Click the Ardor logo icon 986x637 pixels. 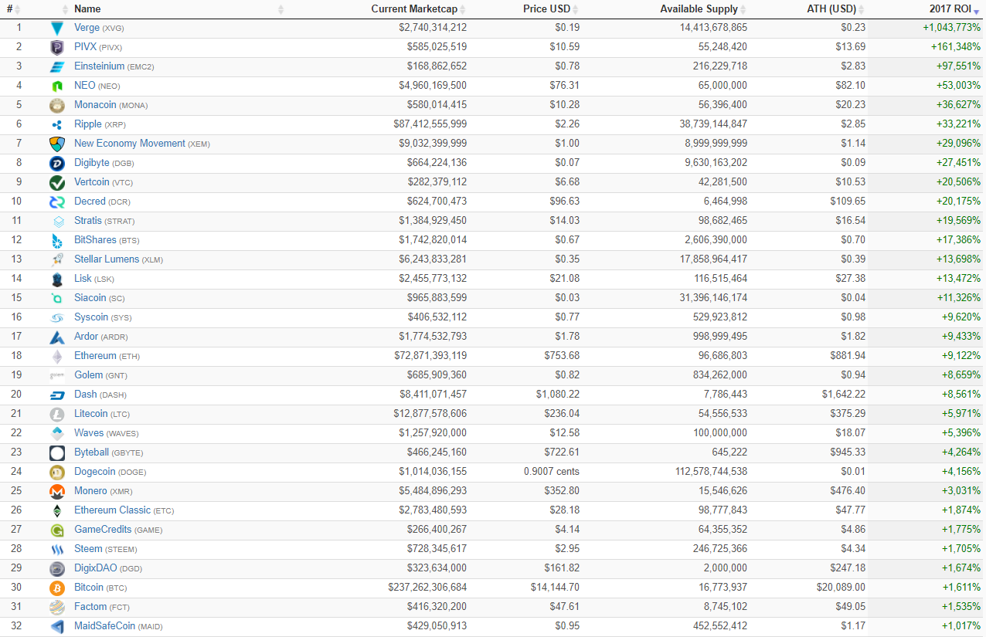[57, 337]
